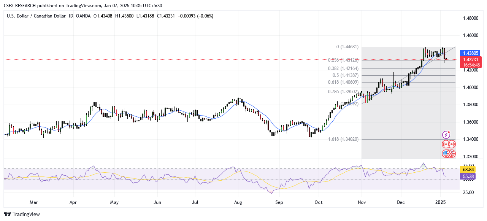Open the leftmost US flag event icon

[446, 154]
